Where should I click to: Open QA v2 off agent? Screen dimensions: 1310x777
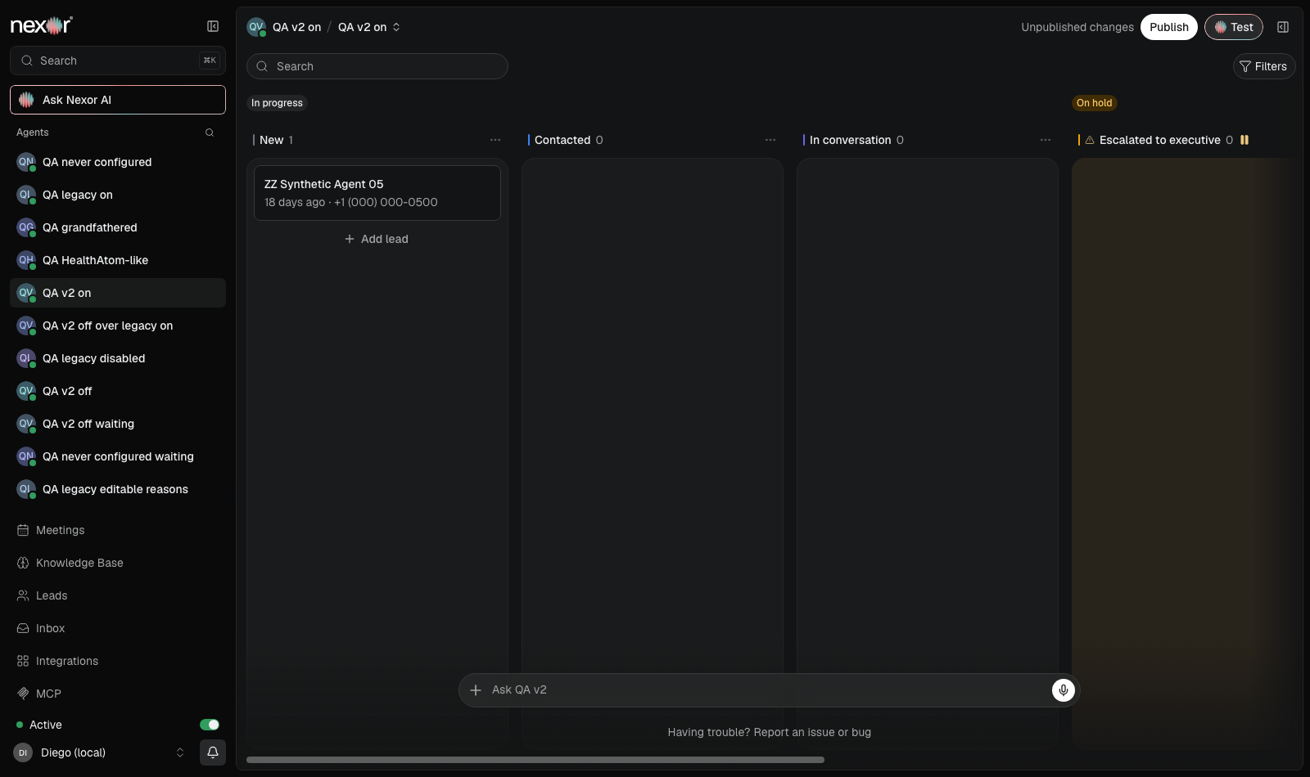[x=118, y=391]
